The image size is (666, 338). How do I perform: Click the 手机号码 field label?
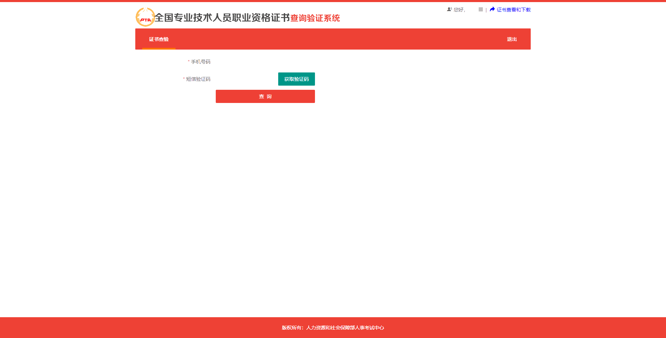[x=200, y=62]
